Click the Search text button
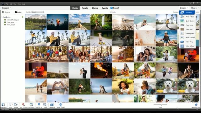The image size is (201, 113). [x=116, y=8]
